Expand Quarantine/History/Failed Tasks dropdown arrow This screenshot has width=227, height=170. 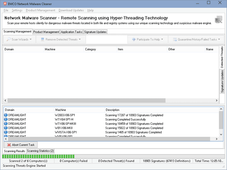coord(219,39)
